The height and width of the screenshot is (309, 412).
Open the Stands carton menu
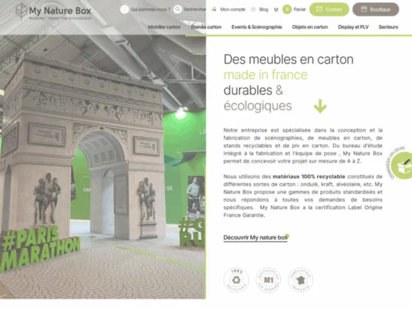click(x=206, y=26)
